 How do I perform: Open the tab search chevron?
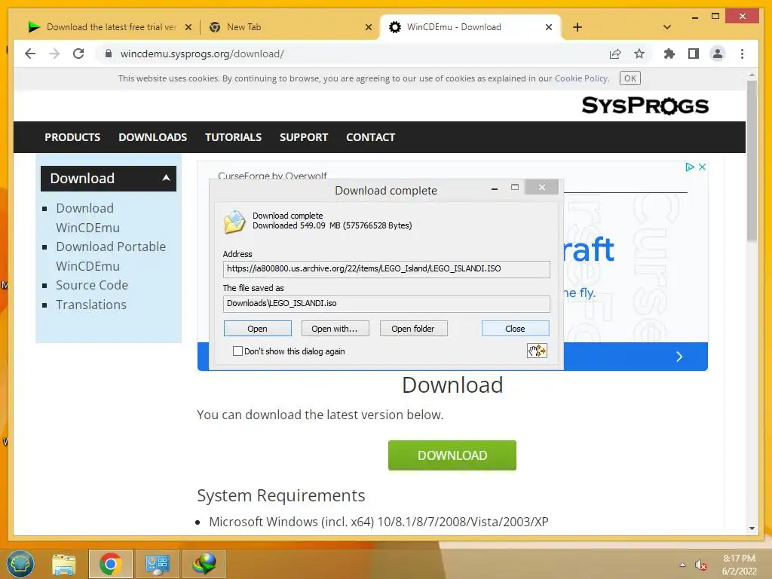click(x=667, y=27)
